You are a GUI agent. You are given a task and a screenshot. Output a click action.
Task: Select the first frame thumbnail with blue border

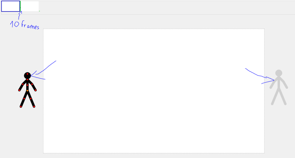pos(10,6)
